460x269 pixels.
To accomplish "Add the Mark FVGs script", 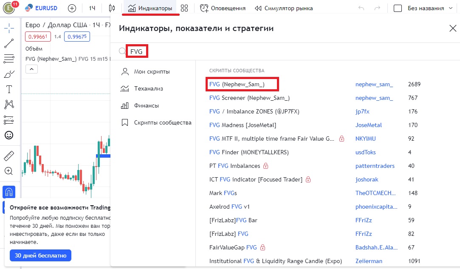I will (x=223, y=193).
